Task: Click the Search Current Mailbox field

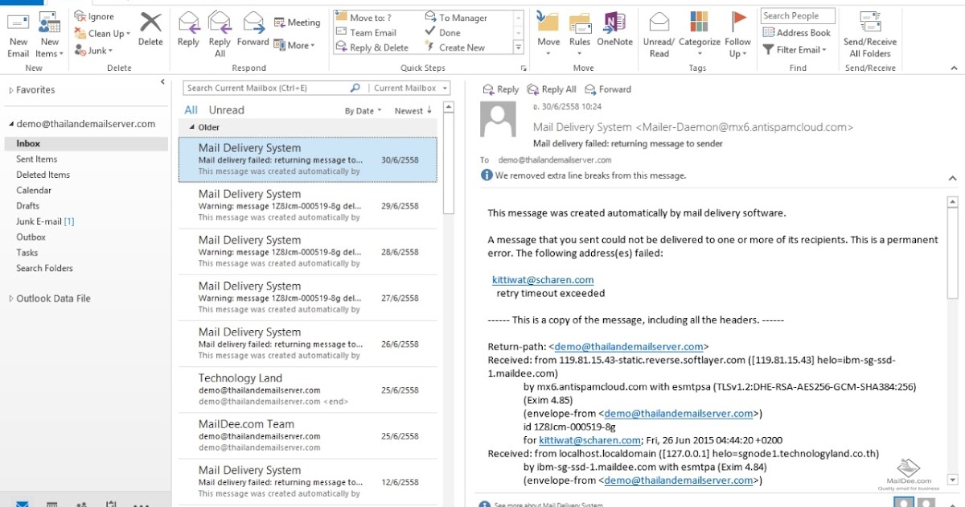Action: 267,89
